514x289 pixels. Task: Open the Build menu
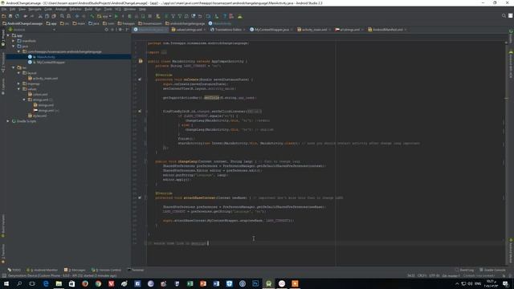[x=88, y=9]
